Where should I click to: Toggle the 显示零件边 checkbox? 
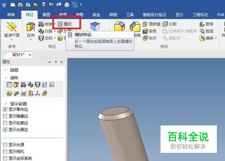pos(5,110)
